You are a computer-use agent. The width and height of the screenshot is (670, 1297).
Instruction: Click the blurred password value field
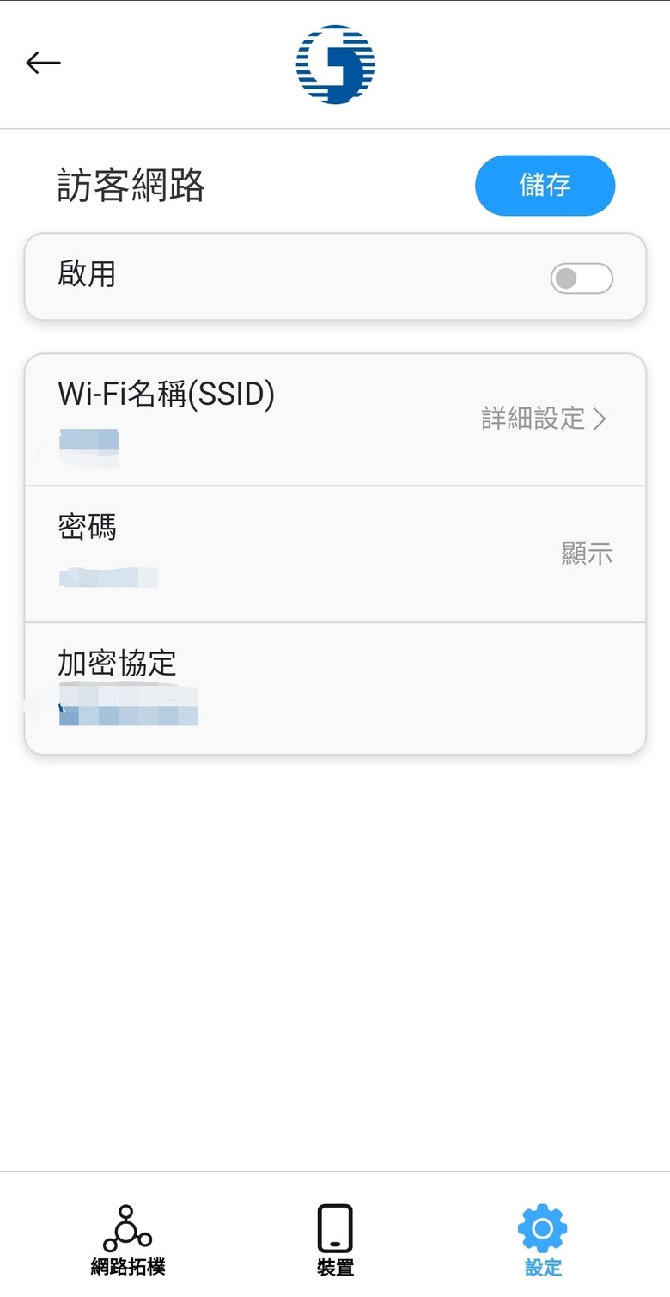click(108, 577)
